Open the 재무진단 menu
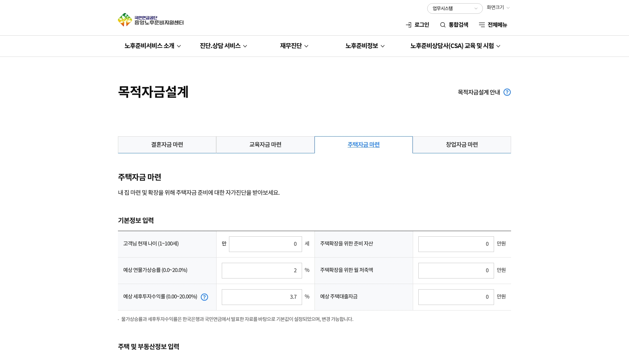 tap(294, 46)
